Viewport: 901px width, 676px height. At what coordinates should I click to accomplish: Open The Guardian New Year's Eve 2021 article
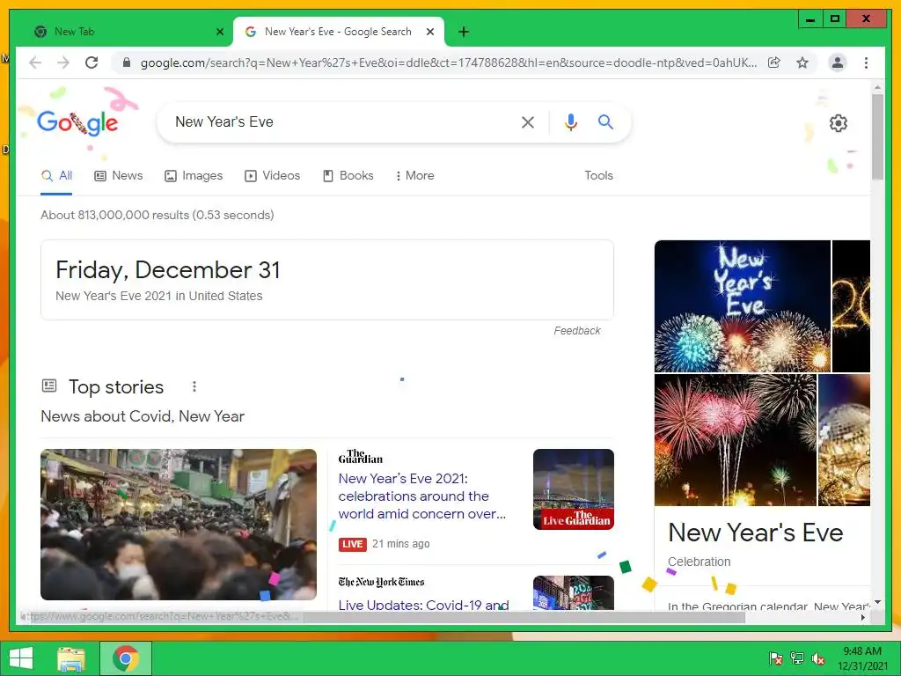tap(422, 496)
